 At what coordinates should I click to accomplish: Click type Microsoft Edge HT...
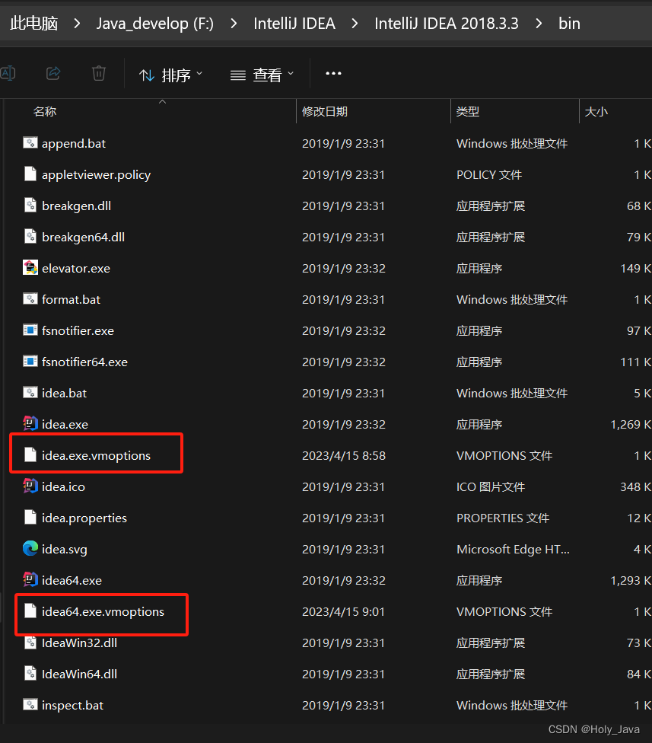point(513,549)
